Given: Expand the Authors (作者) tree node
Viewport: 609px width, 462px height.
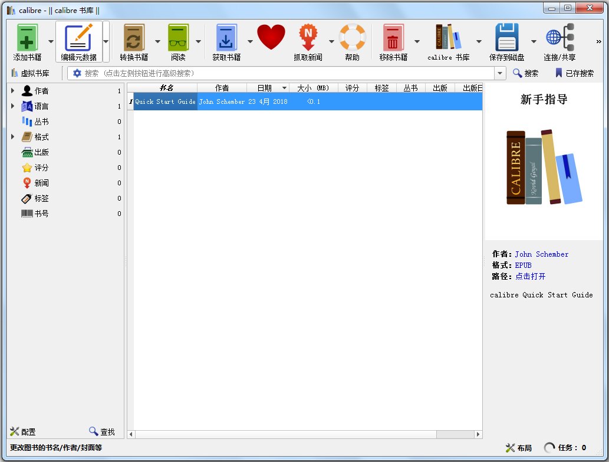Looking at the screenshot, I should pos(12,90).
